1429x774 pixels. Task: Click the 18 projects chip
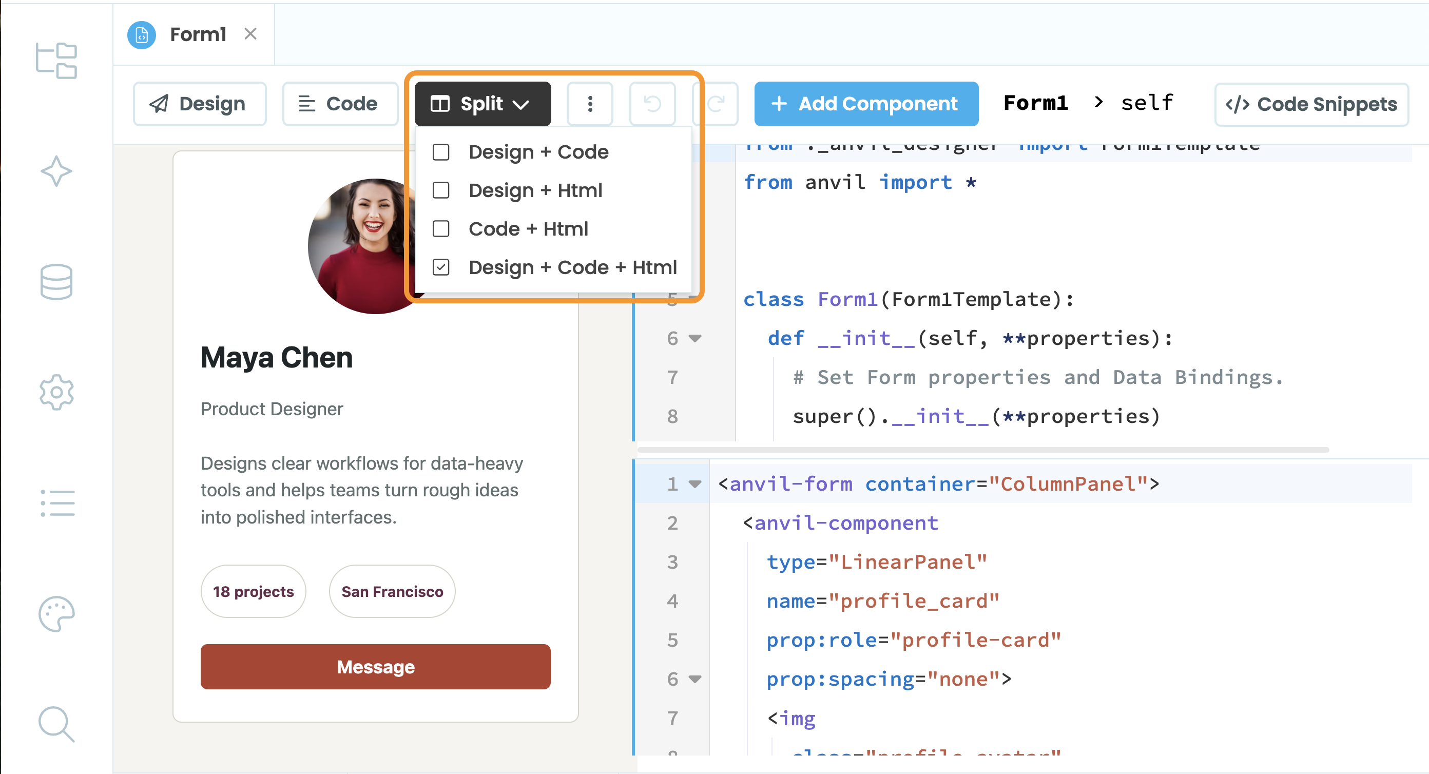(254, 591)
